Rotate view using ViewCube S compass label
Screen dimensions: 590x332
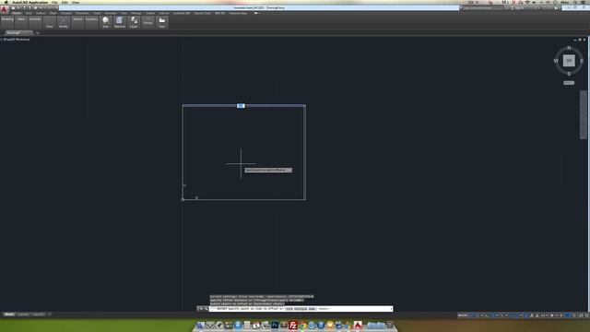tap(569, 74)
